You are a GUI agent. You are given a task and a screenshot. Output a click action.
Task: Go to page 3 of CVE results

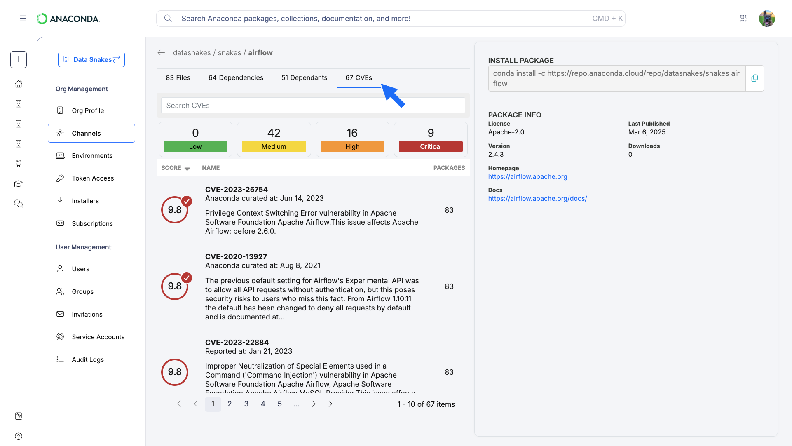pyautogui.click(x=246, y=404)
